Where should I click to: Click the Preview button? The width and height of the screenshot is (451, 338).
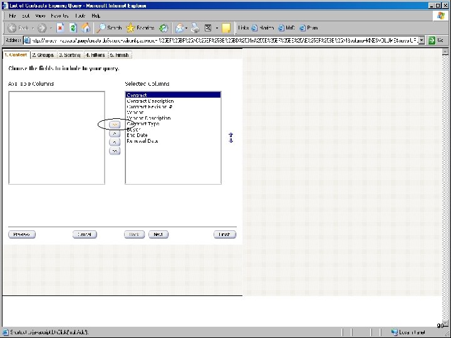tap(22, 235)
